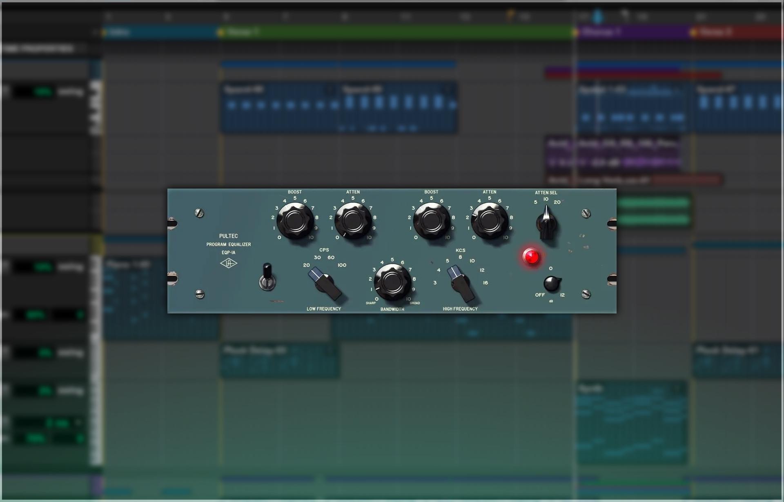The image size is (784, 502).
Task: Click the BANDWIDTH label text
Action: click(392, 309)
